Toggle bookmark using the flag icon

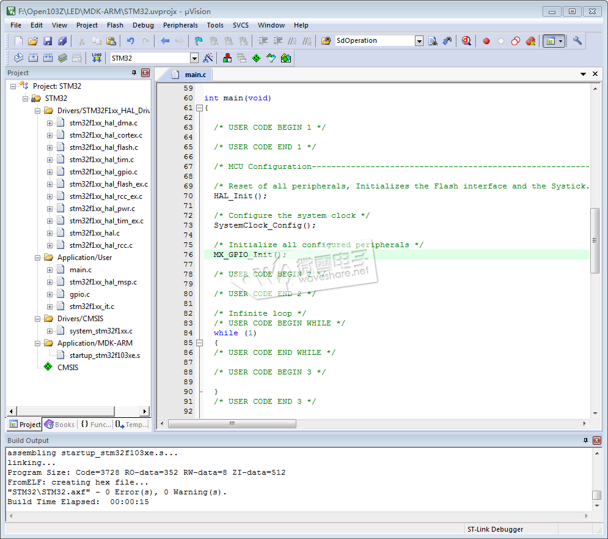(199, 41)
